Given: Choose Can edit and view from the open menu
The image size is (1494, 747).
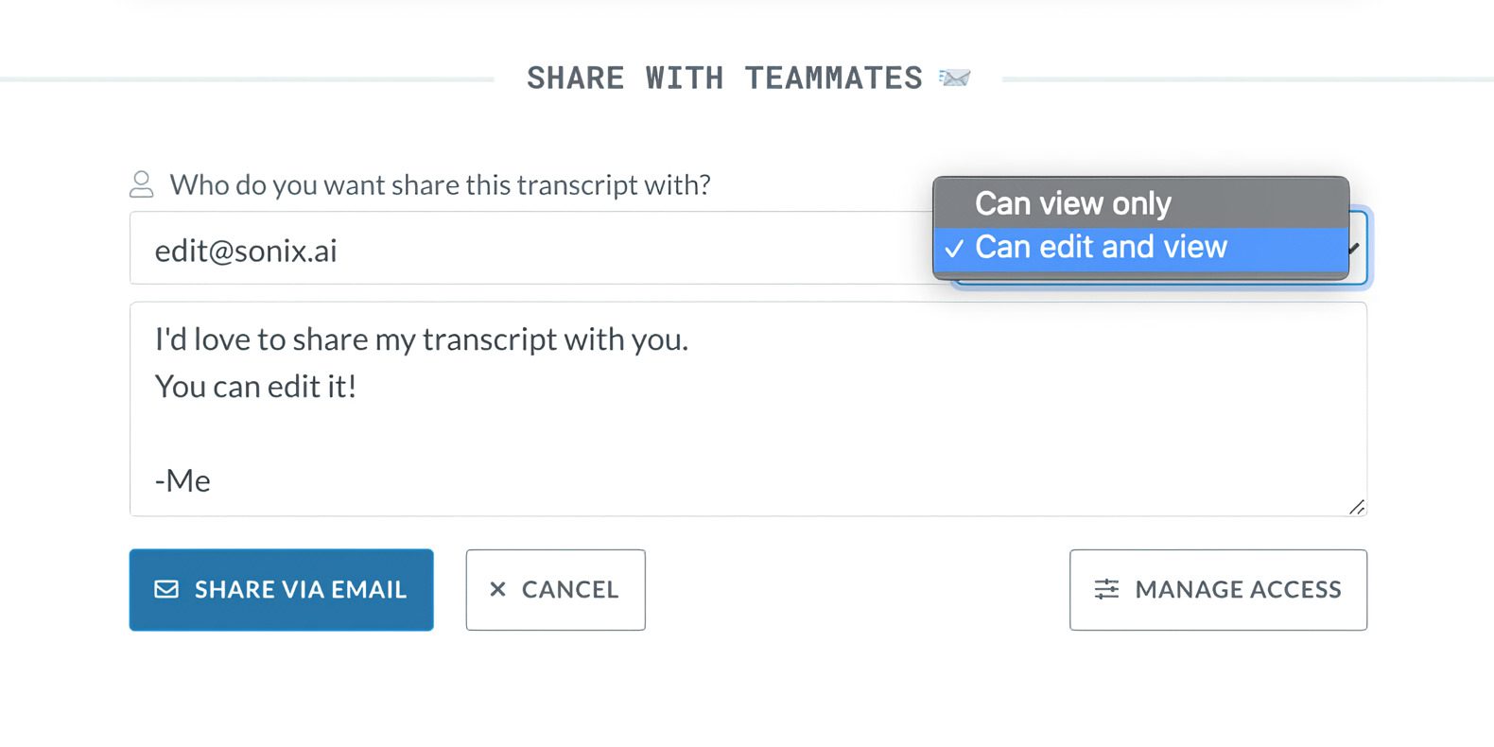Looking at the screenshot, I should [1101, 247].
